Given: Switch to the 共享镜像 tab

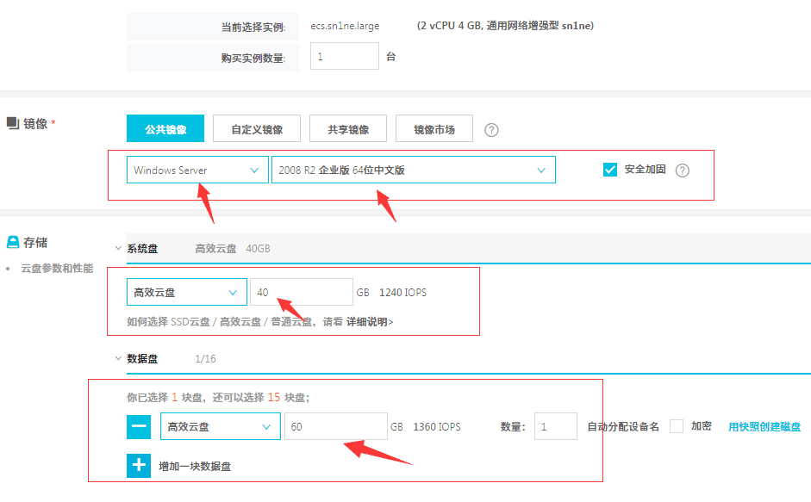Looking at the screenshot, I should click(348, 129).
